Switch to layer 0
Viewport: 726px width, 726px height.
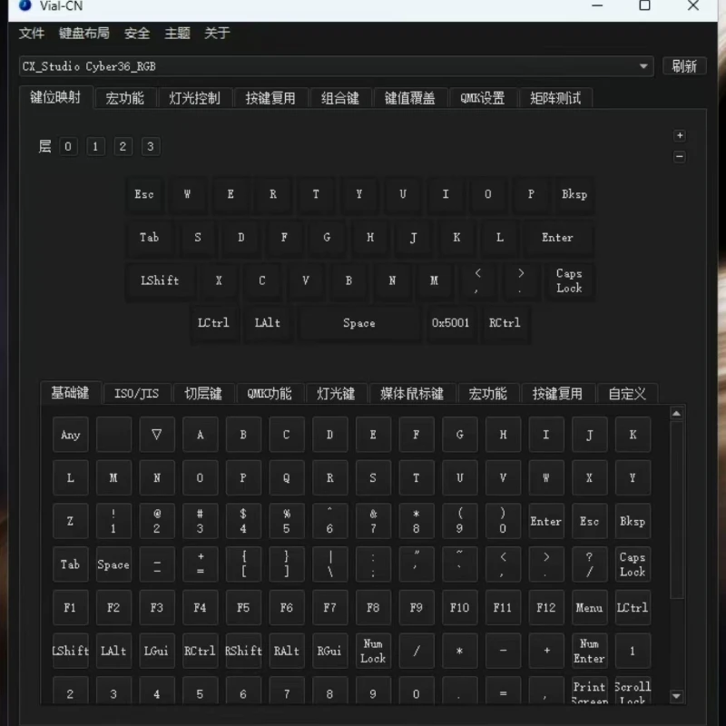click(x=69, y=146)
